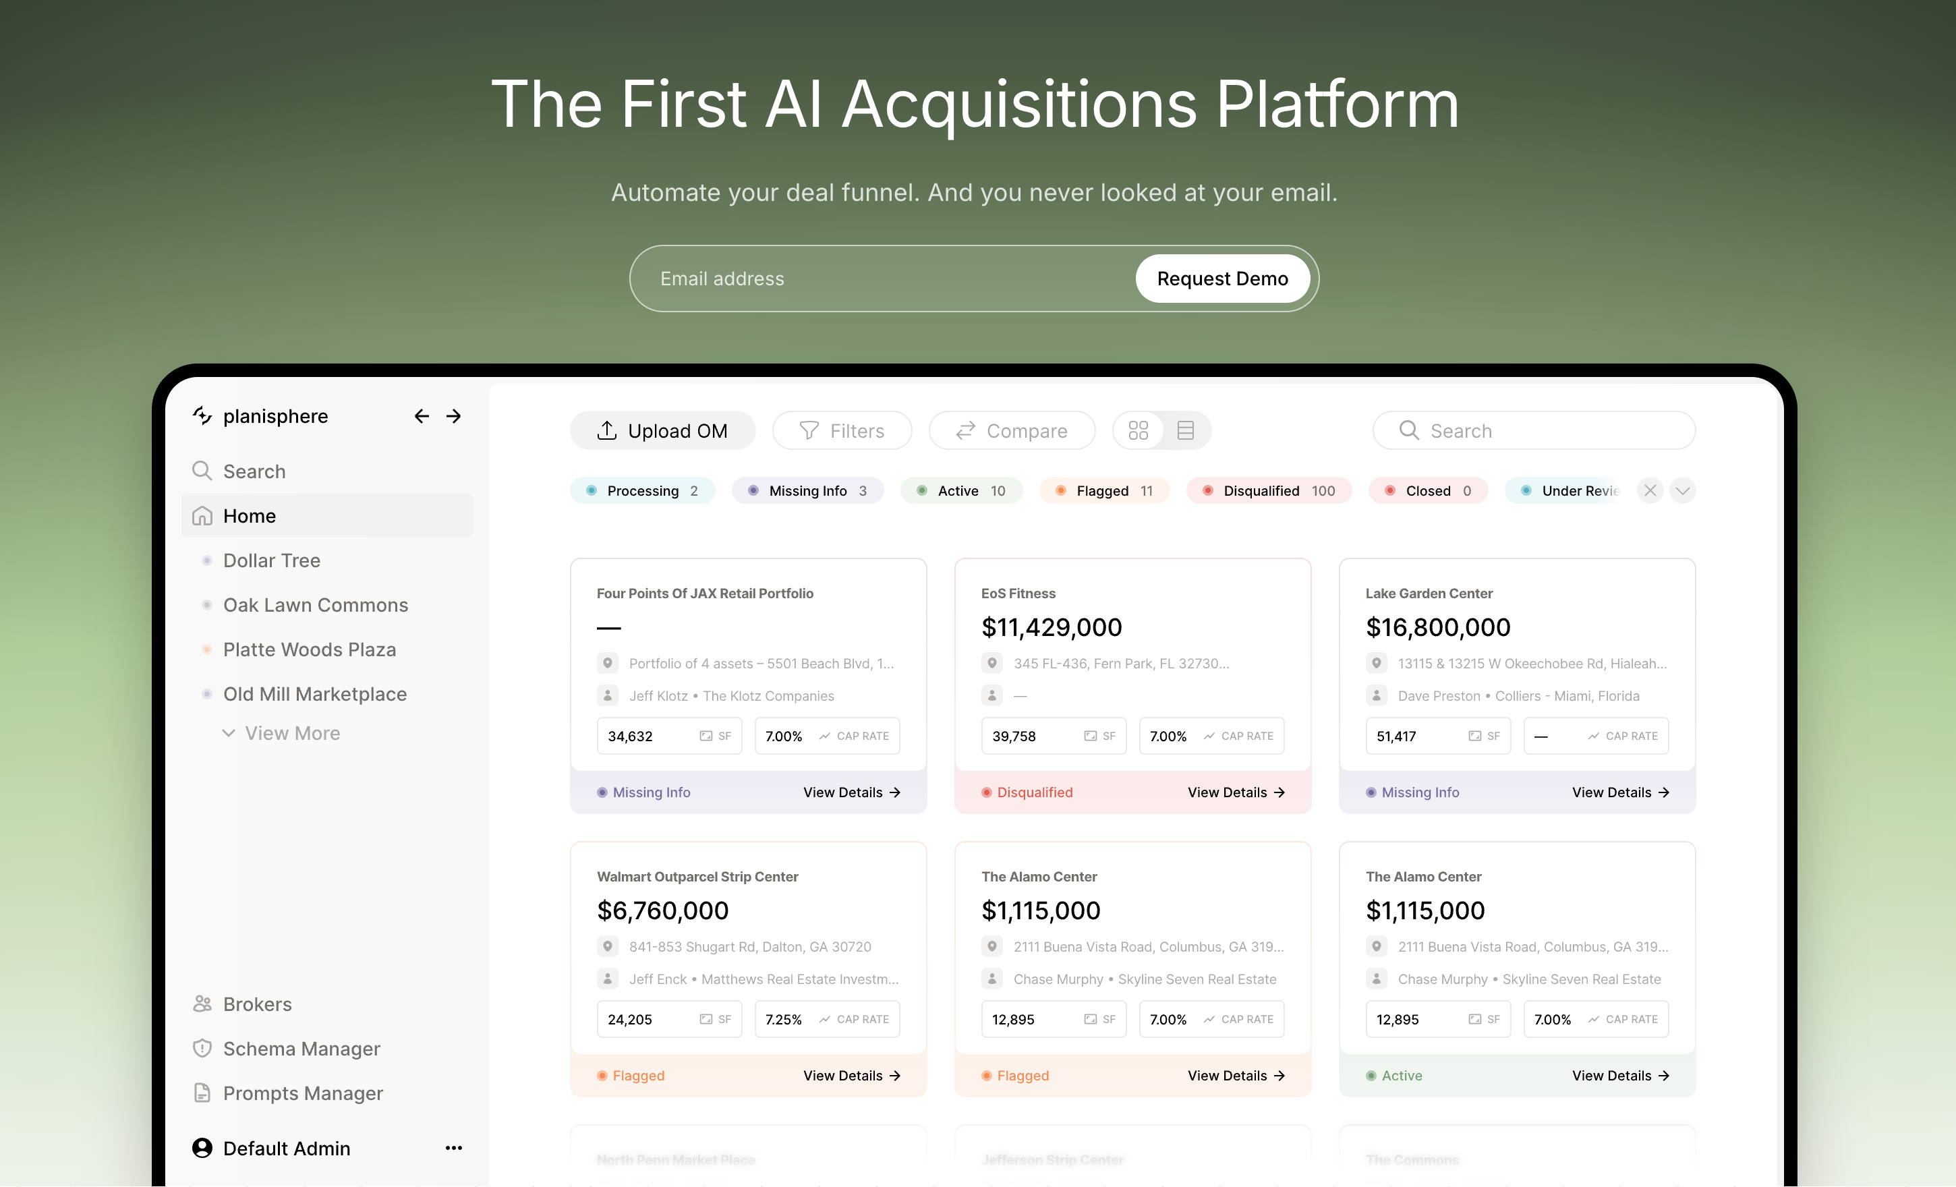1956x1187 pixels.
Task: Clear status filters with the X button
Action: coord(1650,491)
